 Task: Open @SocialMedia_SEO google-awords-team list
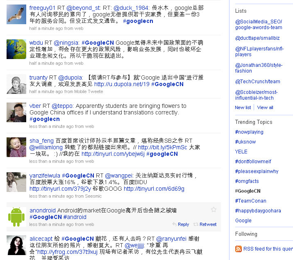coord(259,25)
